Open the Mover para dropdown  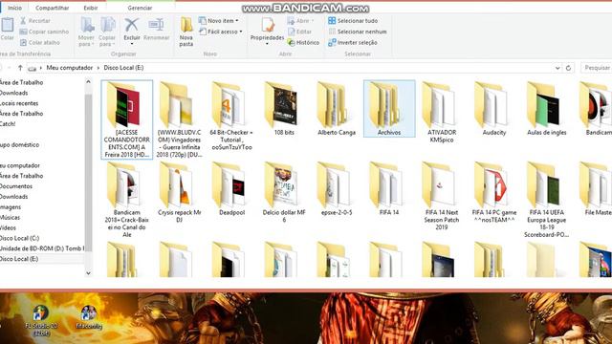click(86, 32)
